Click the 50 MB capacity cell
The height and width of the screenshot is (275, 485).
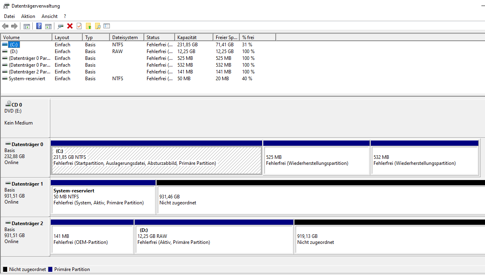(184, 78)
